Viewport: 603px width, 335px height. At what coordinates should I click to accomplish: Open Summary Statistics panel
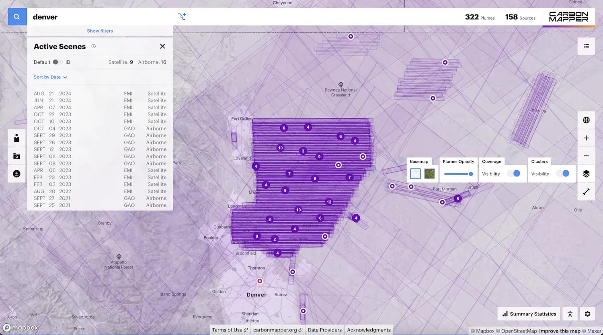529,314
